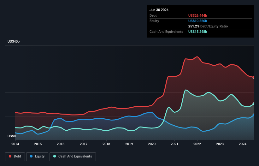The image size is (259, 166).
Task: Click the US$26.444b debt value
Action: point(197,15)
